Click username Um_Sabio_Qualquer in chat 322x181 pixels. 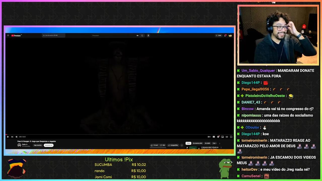(x=258, y=71)
